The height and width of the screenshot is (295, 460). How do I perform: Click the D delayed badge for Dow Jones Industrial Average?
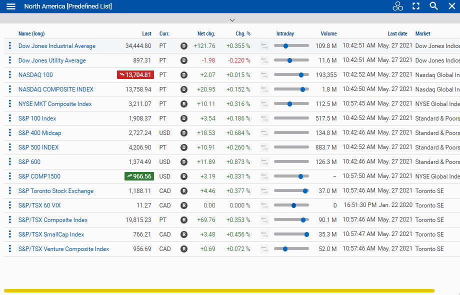pos(184,45)
